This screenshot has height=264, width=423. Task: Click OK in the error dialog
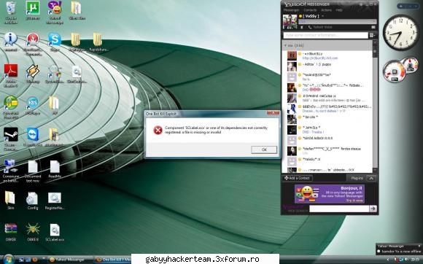click(x=264, y=150)
